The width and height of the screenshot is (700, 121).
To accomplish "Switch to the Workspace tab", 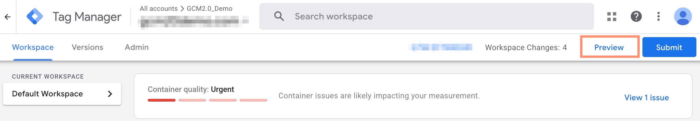I will [33, 47].
